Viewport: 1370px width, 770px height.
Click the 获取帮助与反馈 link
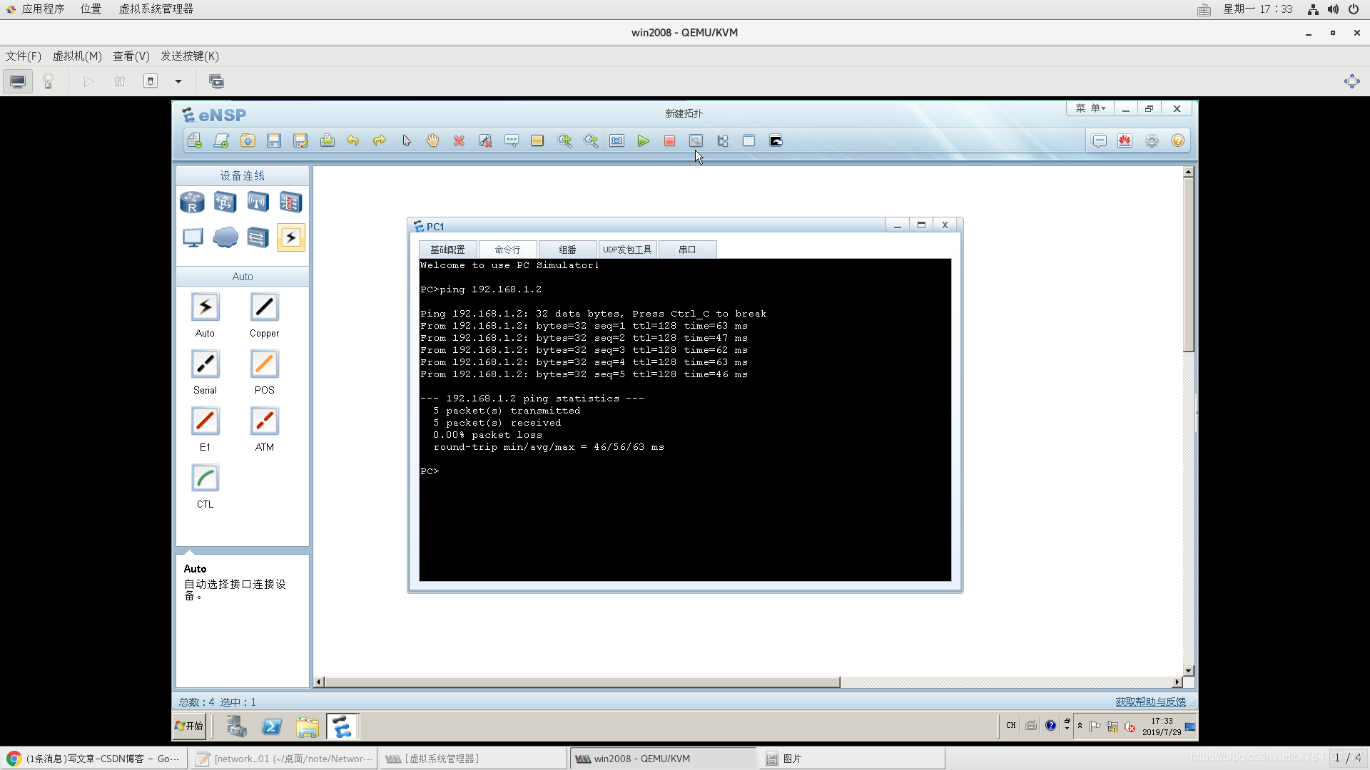pyautogui.click(x=1150, y=702)
